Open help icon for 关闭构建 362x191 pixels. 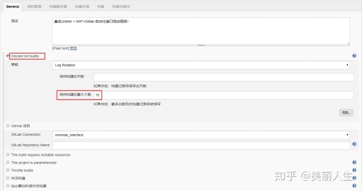(x=354, y=178)
